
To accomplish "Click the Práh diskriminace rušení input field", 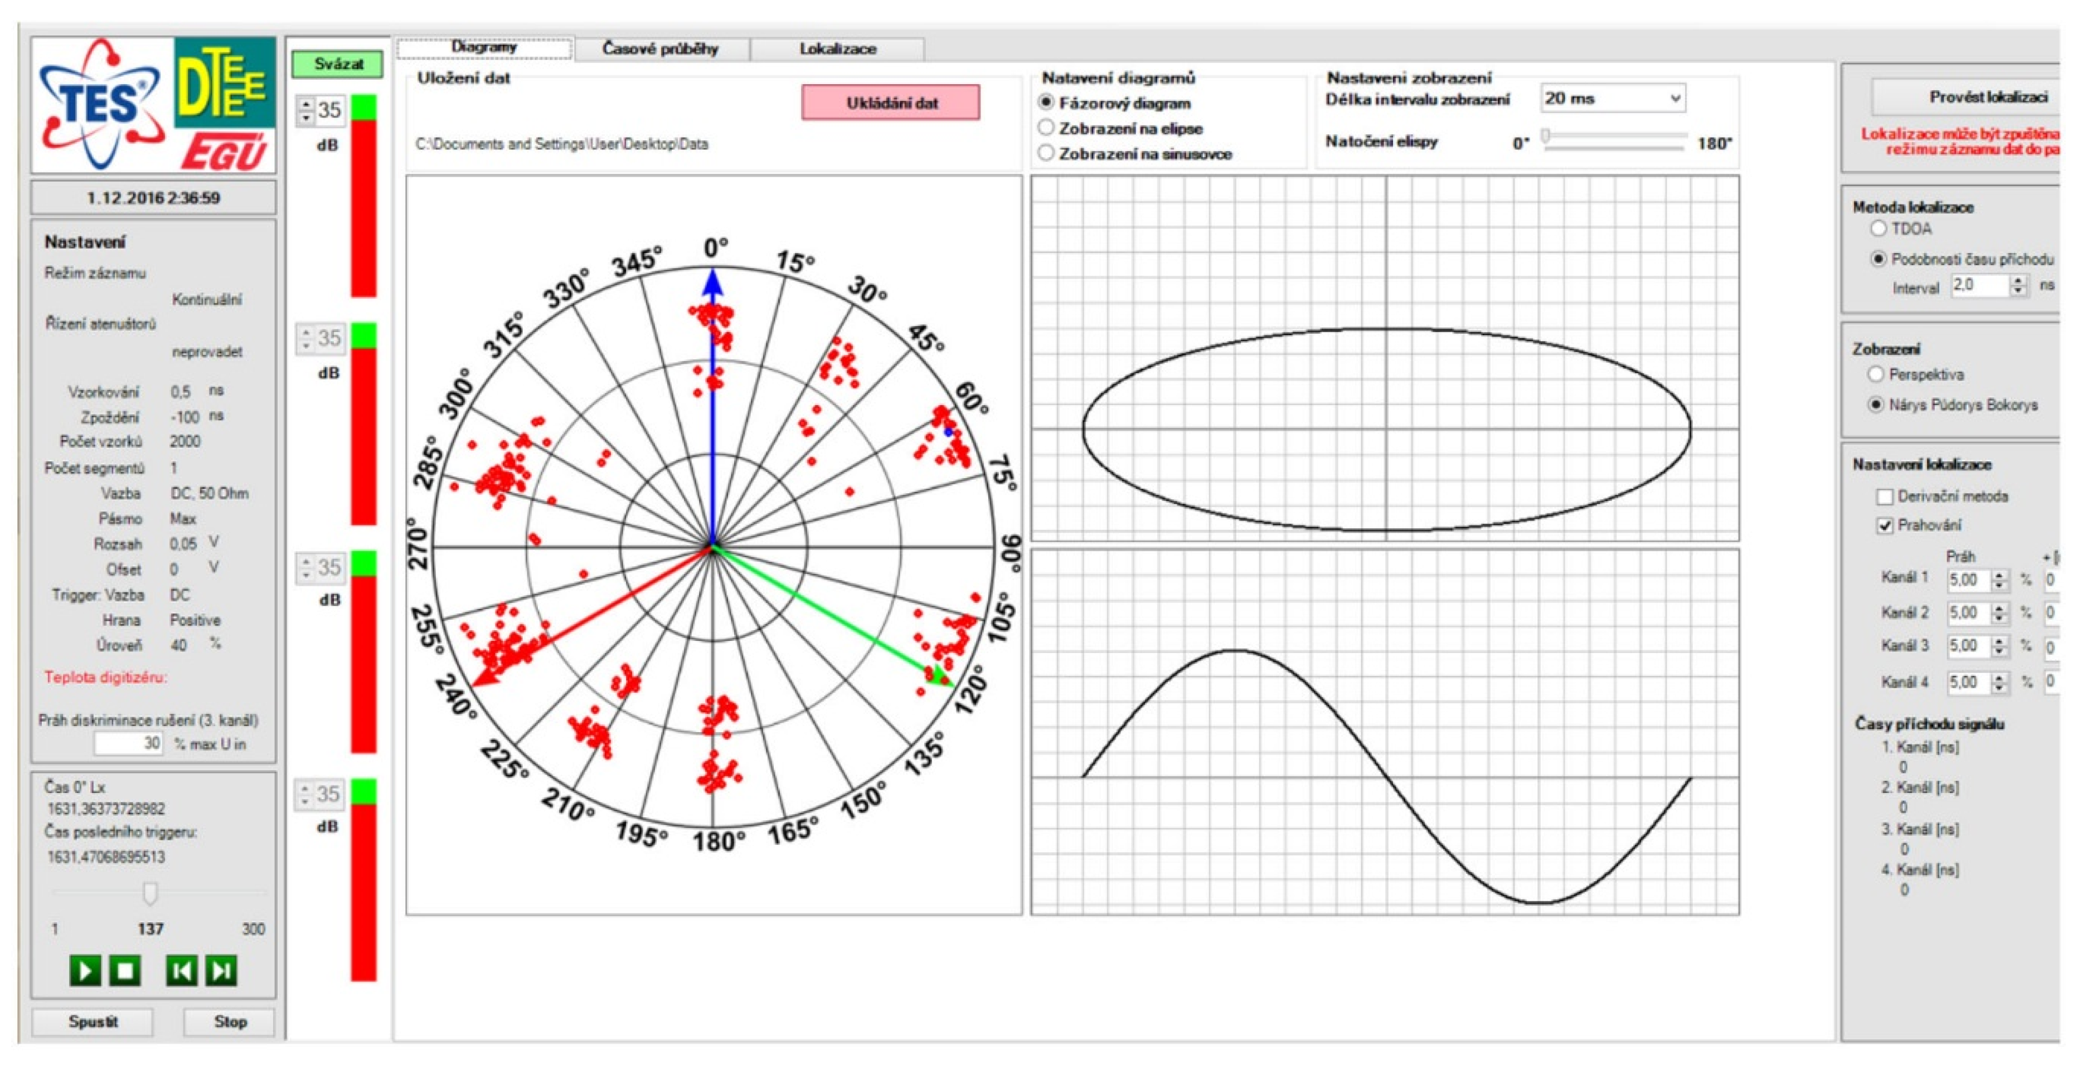I will [128, 743].
